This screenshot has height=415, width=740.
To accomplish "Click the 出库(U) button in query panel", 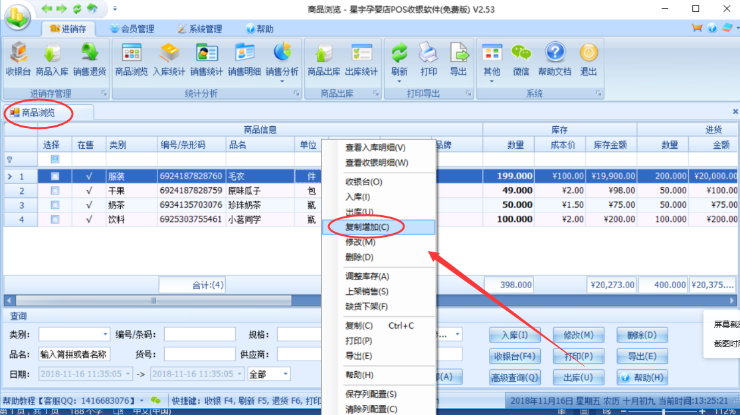I will click(x=579, y=377).
